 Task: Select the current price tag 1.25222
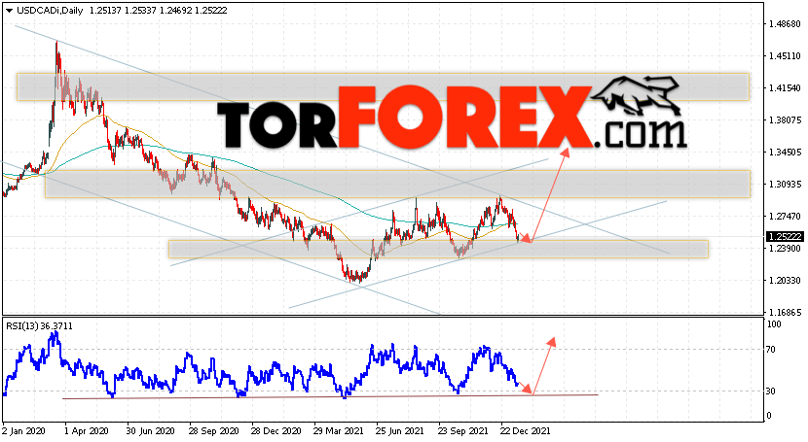pyautogui.click(x=785, y=236)
